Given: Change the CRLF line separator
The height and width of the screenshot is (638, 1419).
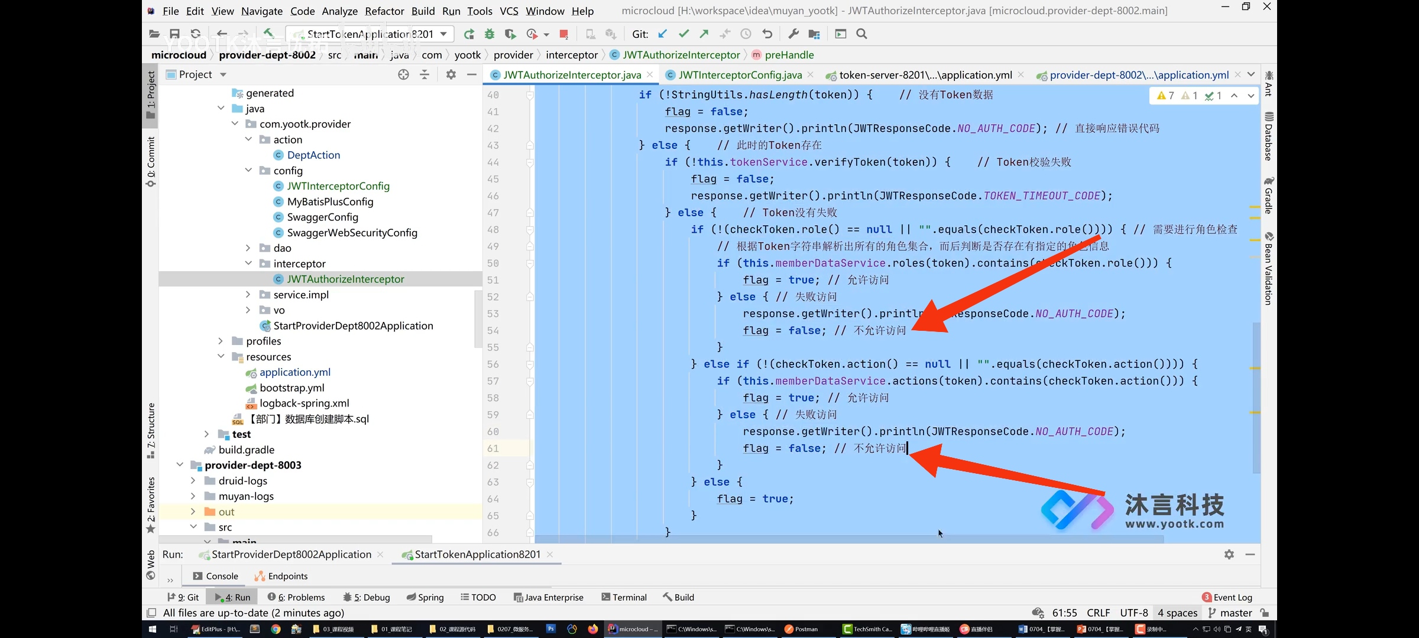Looking at the screenshot, I should click(1099, 613).
